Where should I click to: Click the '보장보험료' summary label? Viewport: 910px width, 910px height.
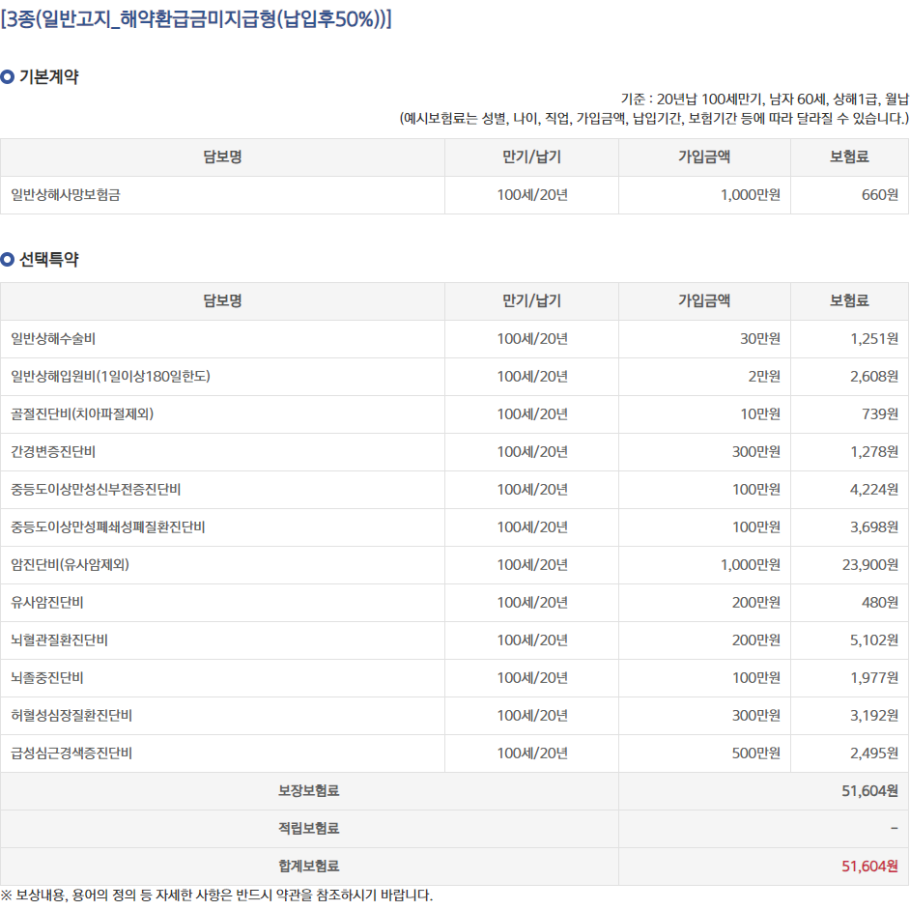pyautogui.click(x=309, y=791)
